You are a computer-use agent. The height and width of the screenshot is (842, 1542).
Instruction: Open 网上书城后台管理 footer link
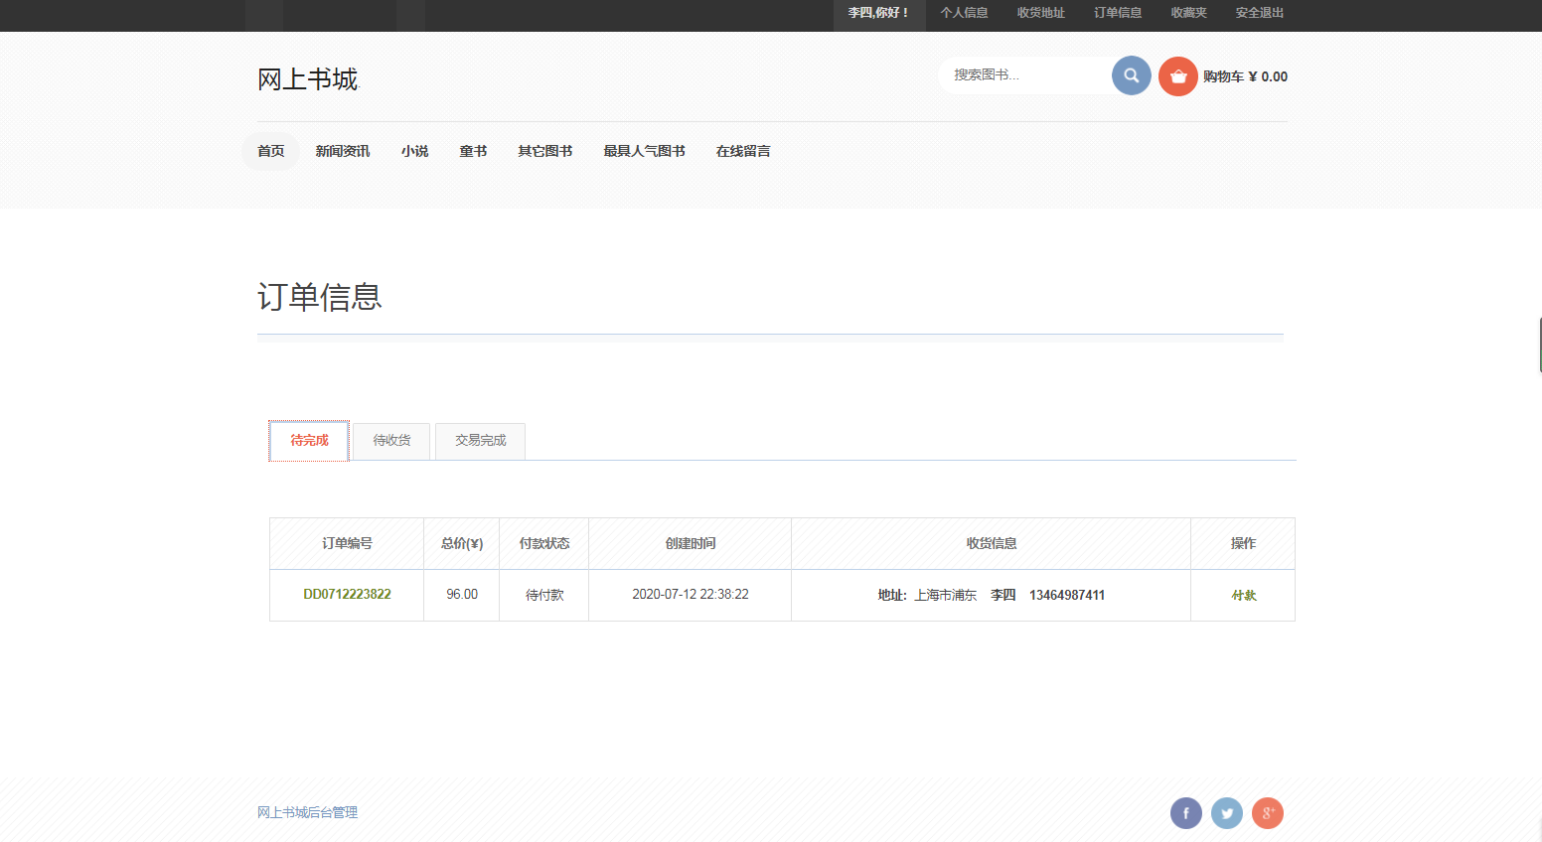click(x=308, y=812)
